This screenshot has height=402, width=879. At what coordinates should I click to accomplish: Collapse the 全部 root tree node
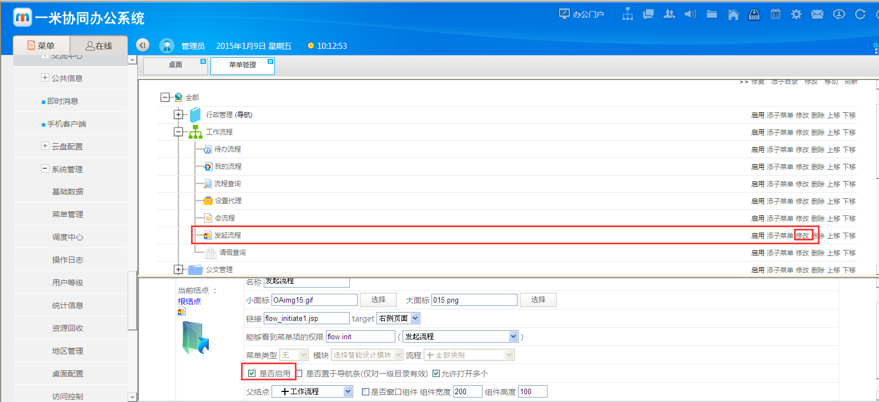(164, 97)
